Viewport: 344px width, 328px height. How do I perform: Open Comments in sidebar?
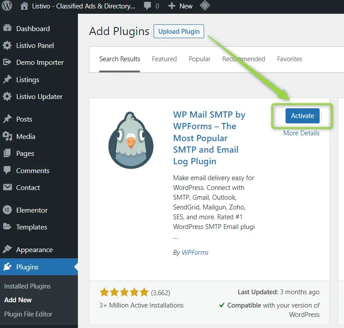(33, 171)
